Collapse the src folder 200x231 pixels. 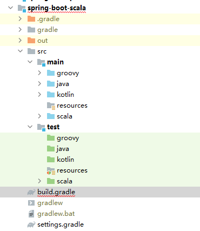[21, 51]
